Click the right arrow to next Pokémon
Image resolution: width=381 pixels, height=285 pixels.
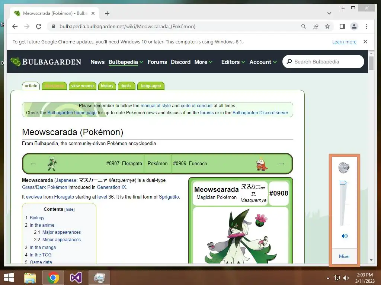[x=282, y=164]
